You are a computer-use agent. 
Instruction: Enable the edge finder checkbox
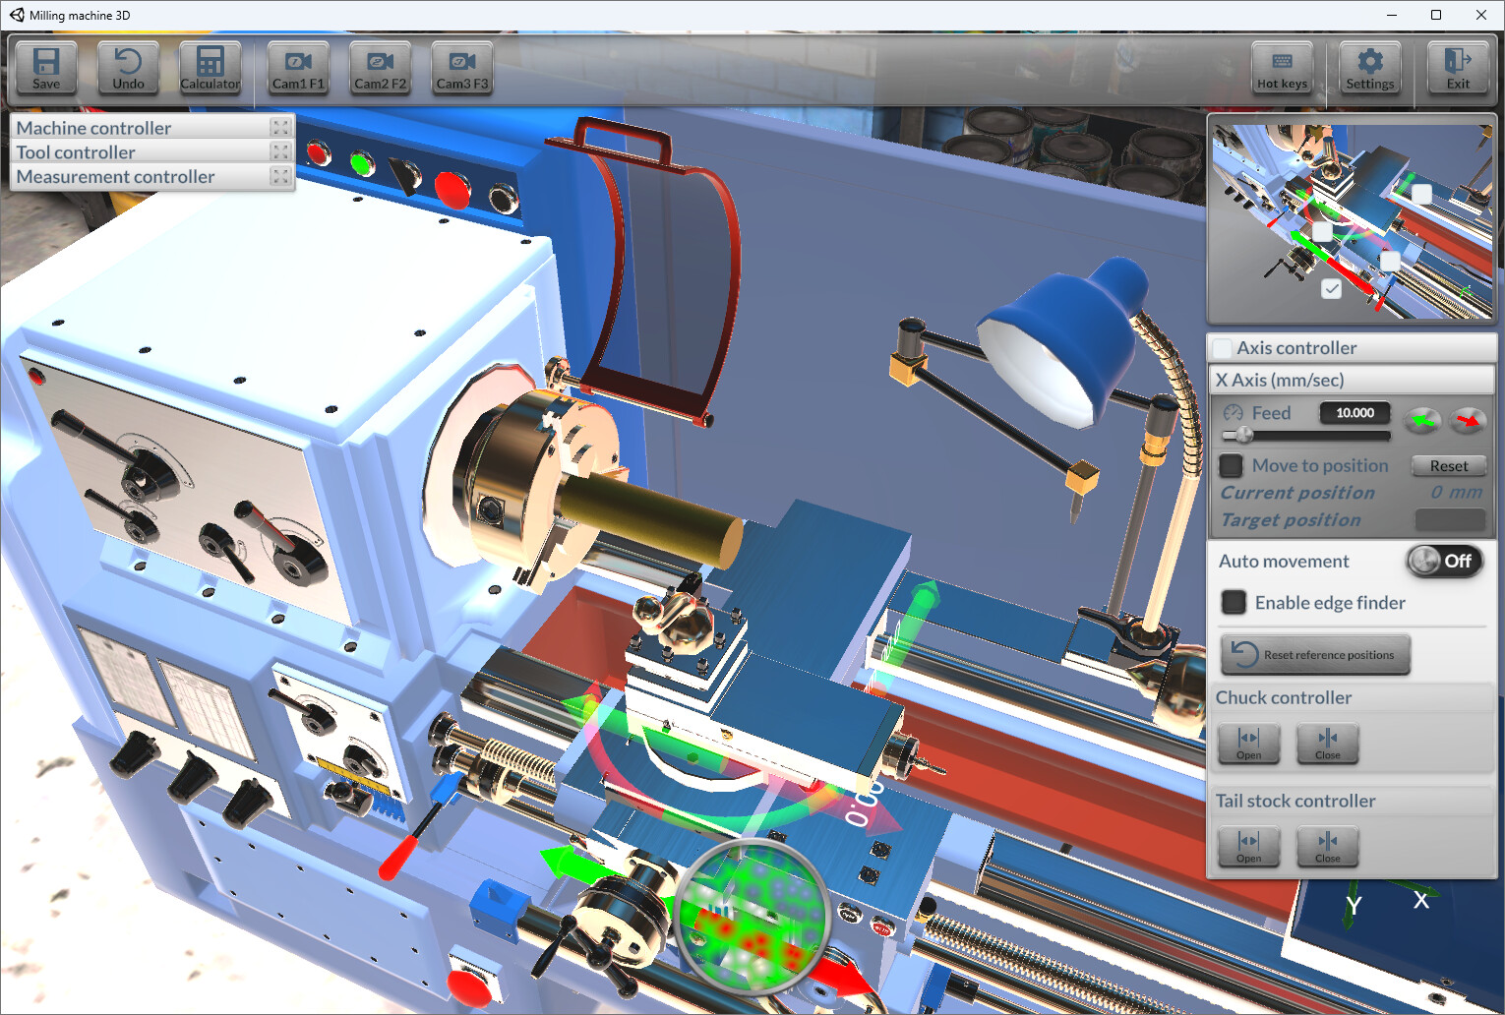(1233, 602)
